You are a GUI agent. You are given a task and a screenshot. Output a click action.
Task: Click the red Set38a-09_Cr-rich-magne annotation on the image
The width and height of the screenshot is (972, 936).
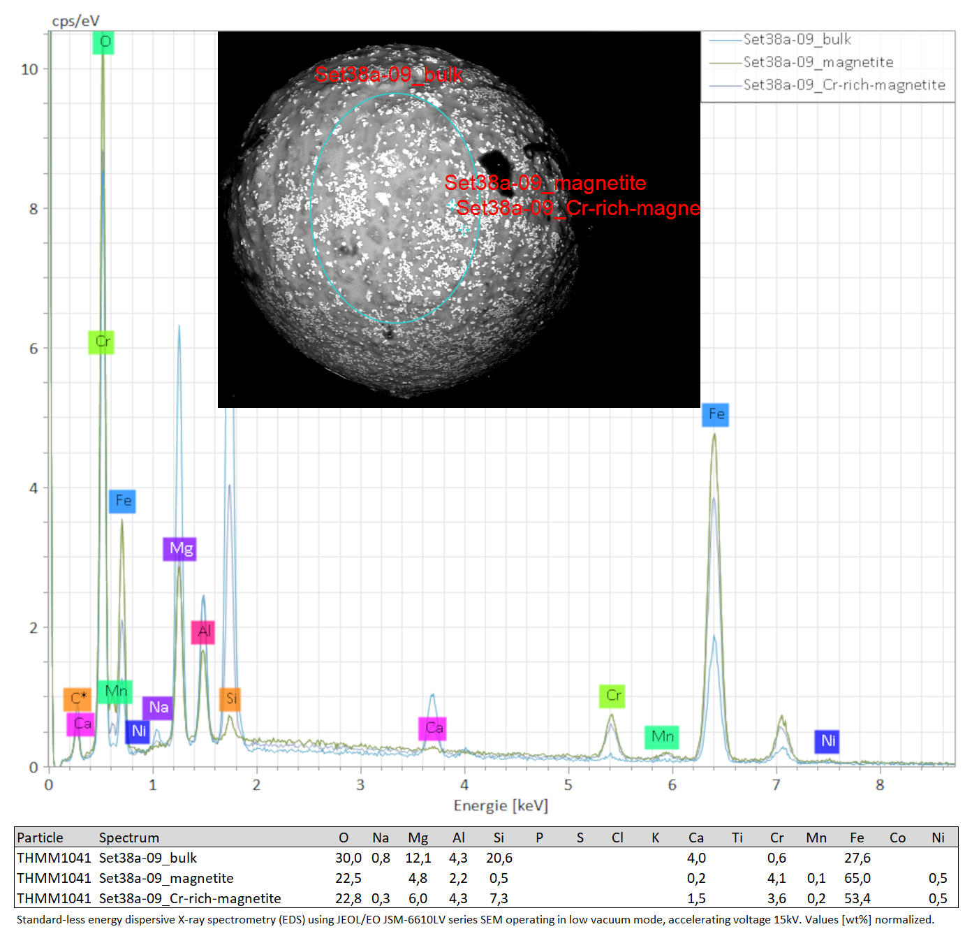tap(578, 207)
